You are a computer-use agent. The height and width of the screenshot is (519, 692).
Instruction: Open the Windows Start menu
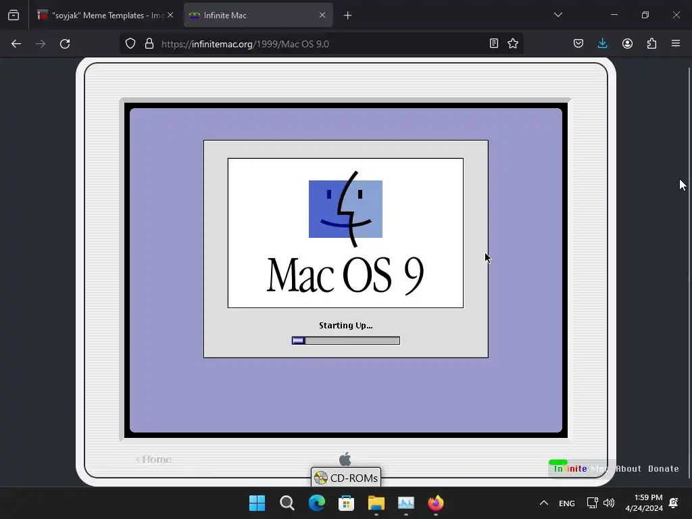(257, 503)
